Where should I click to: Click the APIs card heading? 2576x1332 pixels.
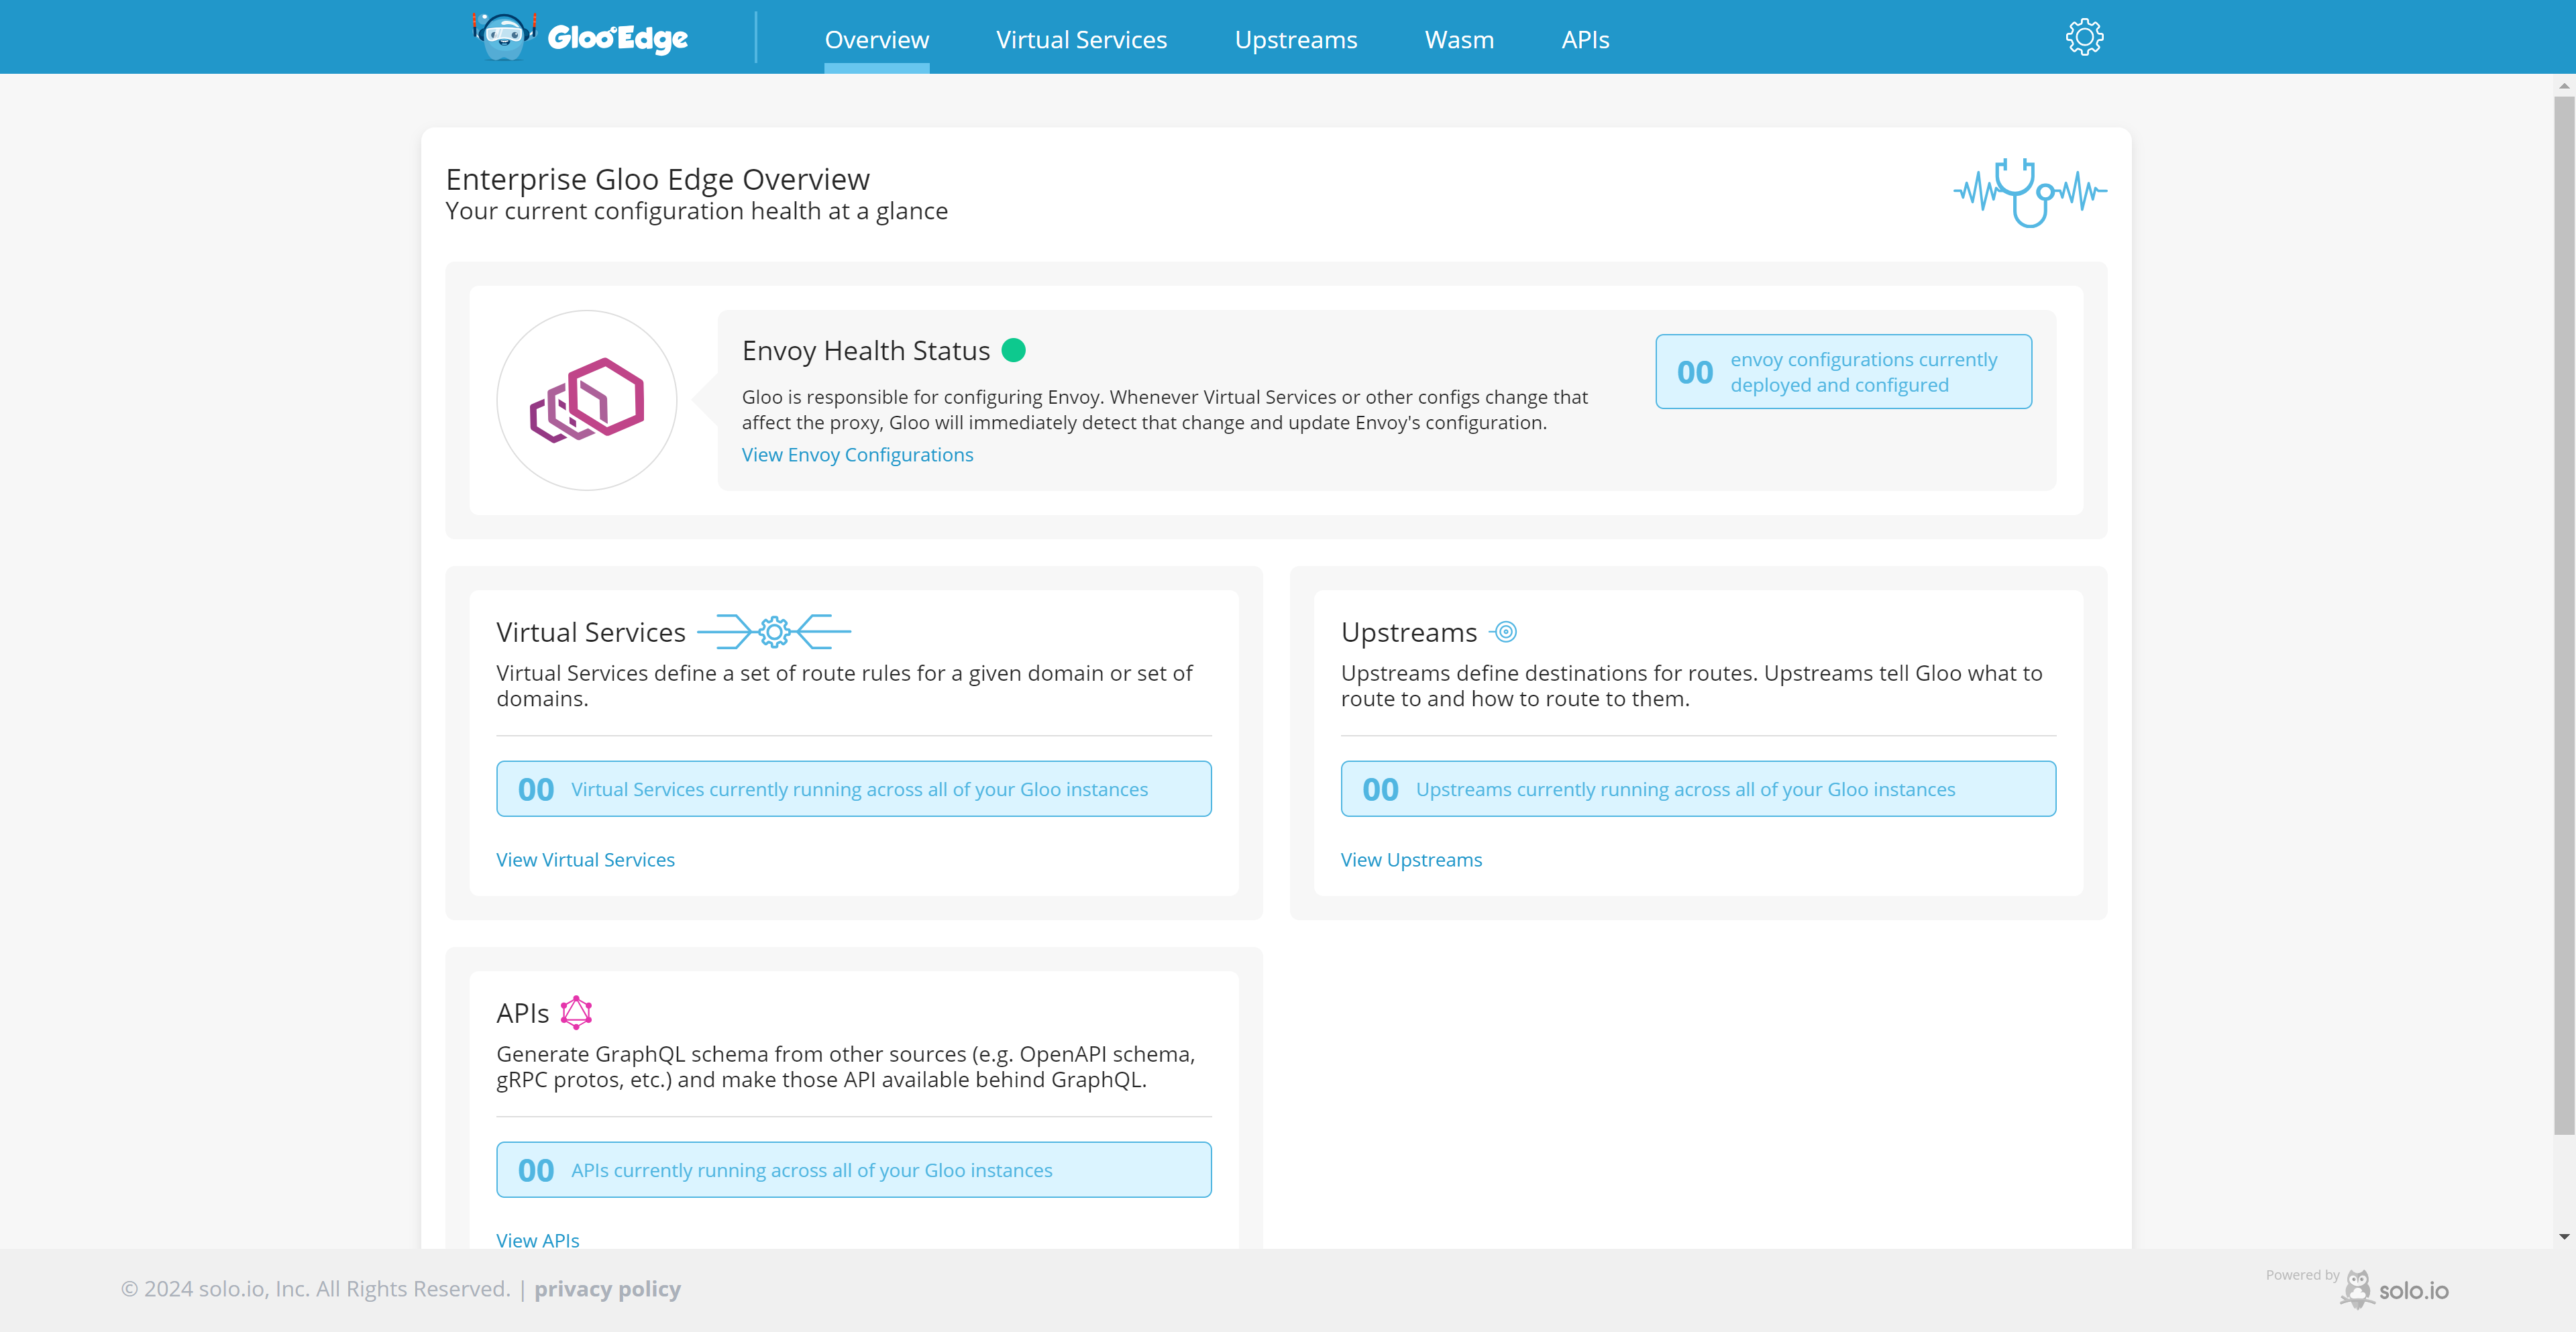(x=523, y=1013)
